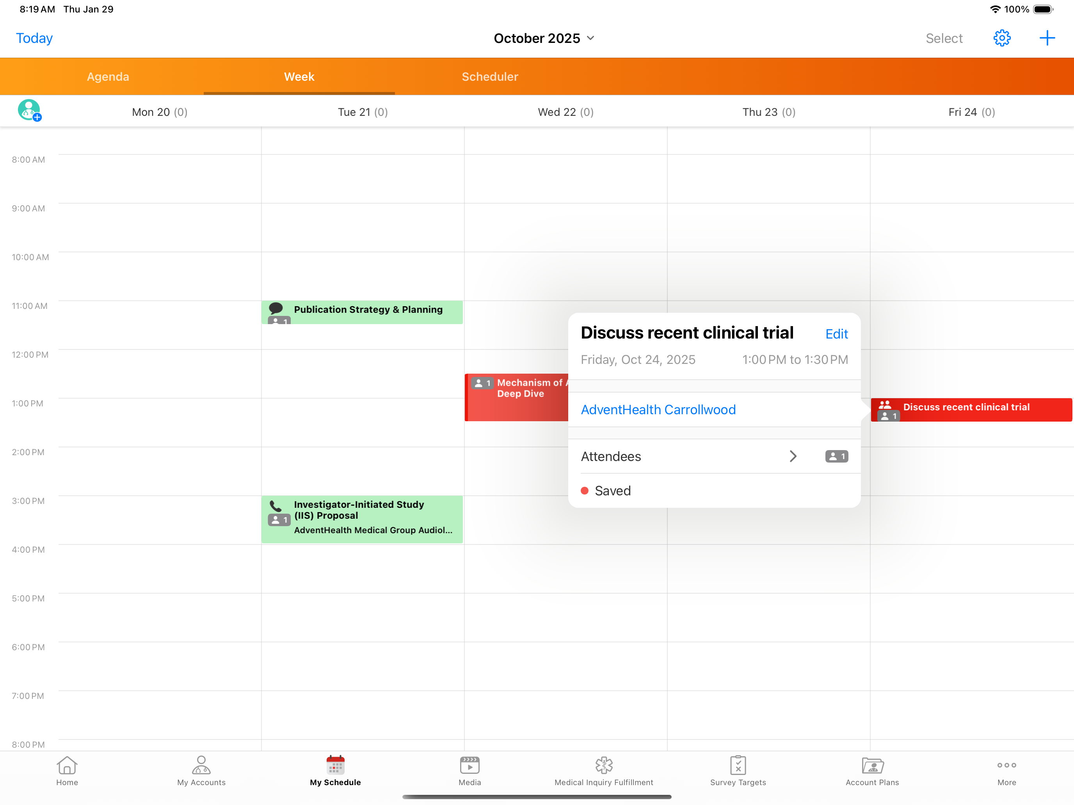Tap attendee count badge in popup
1074x805 pixels.
click(836, 456)
